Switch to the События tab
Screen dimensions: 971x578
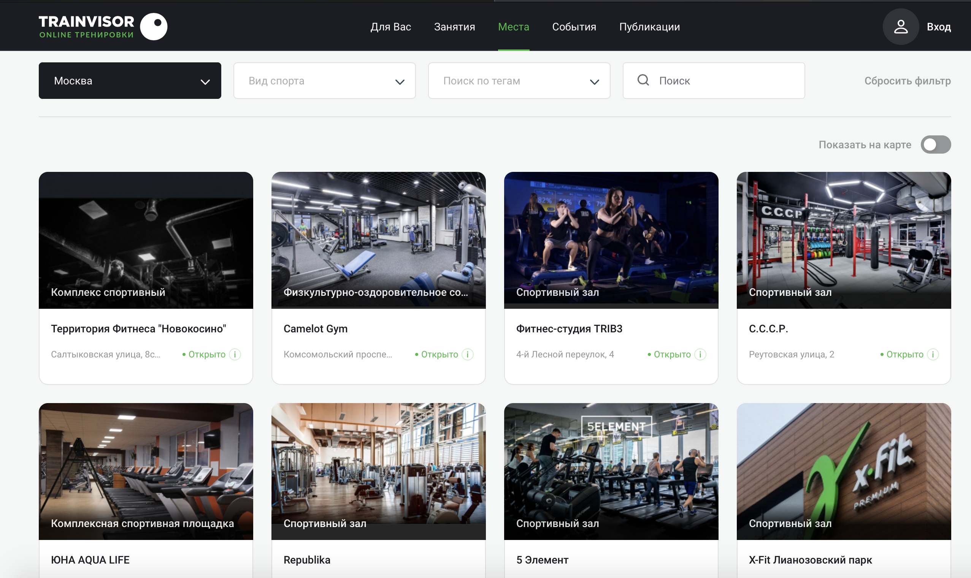click(x=574, y=27)
